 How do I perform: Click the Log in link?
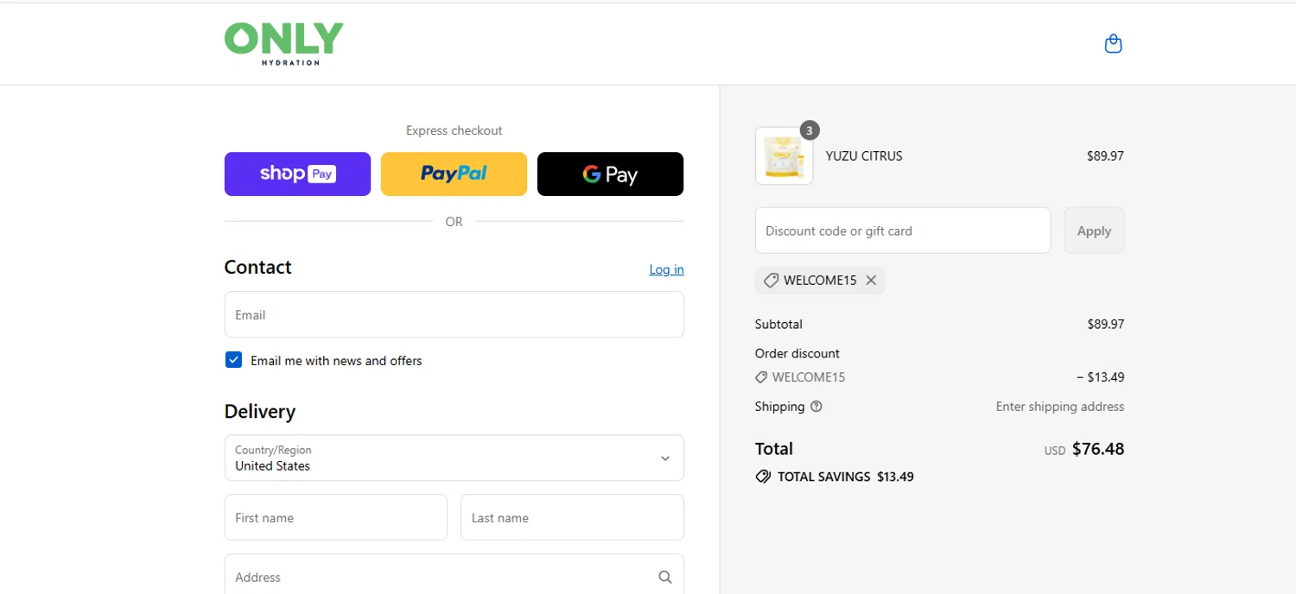(x=666, y=269)
